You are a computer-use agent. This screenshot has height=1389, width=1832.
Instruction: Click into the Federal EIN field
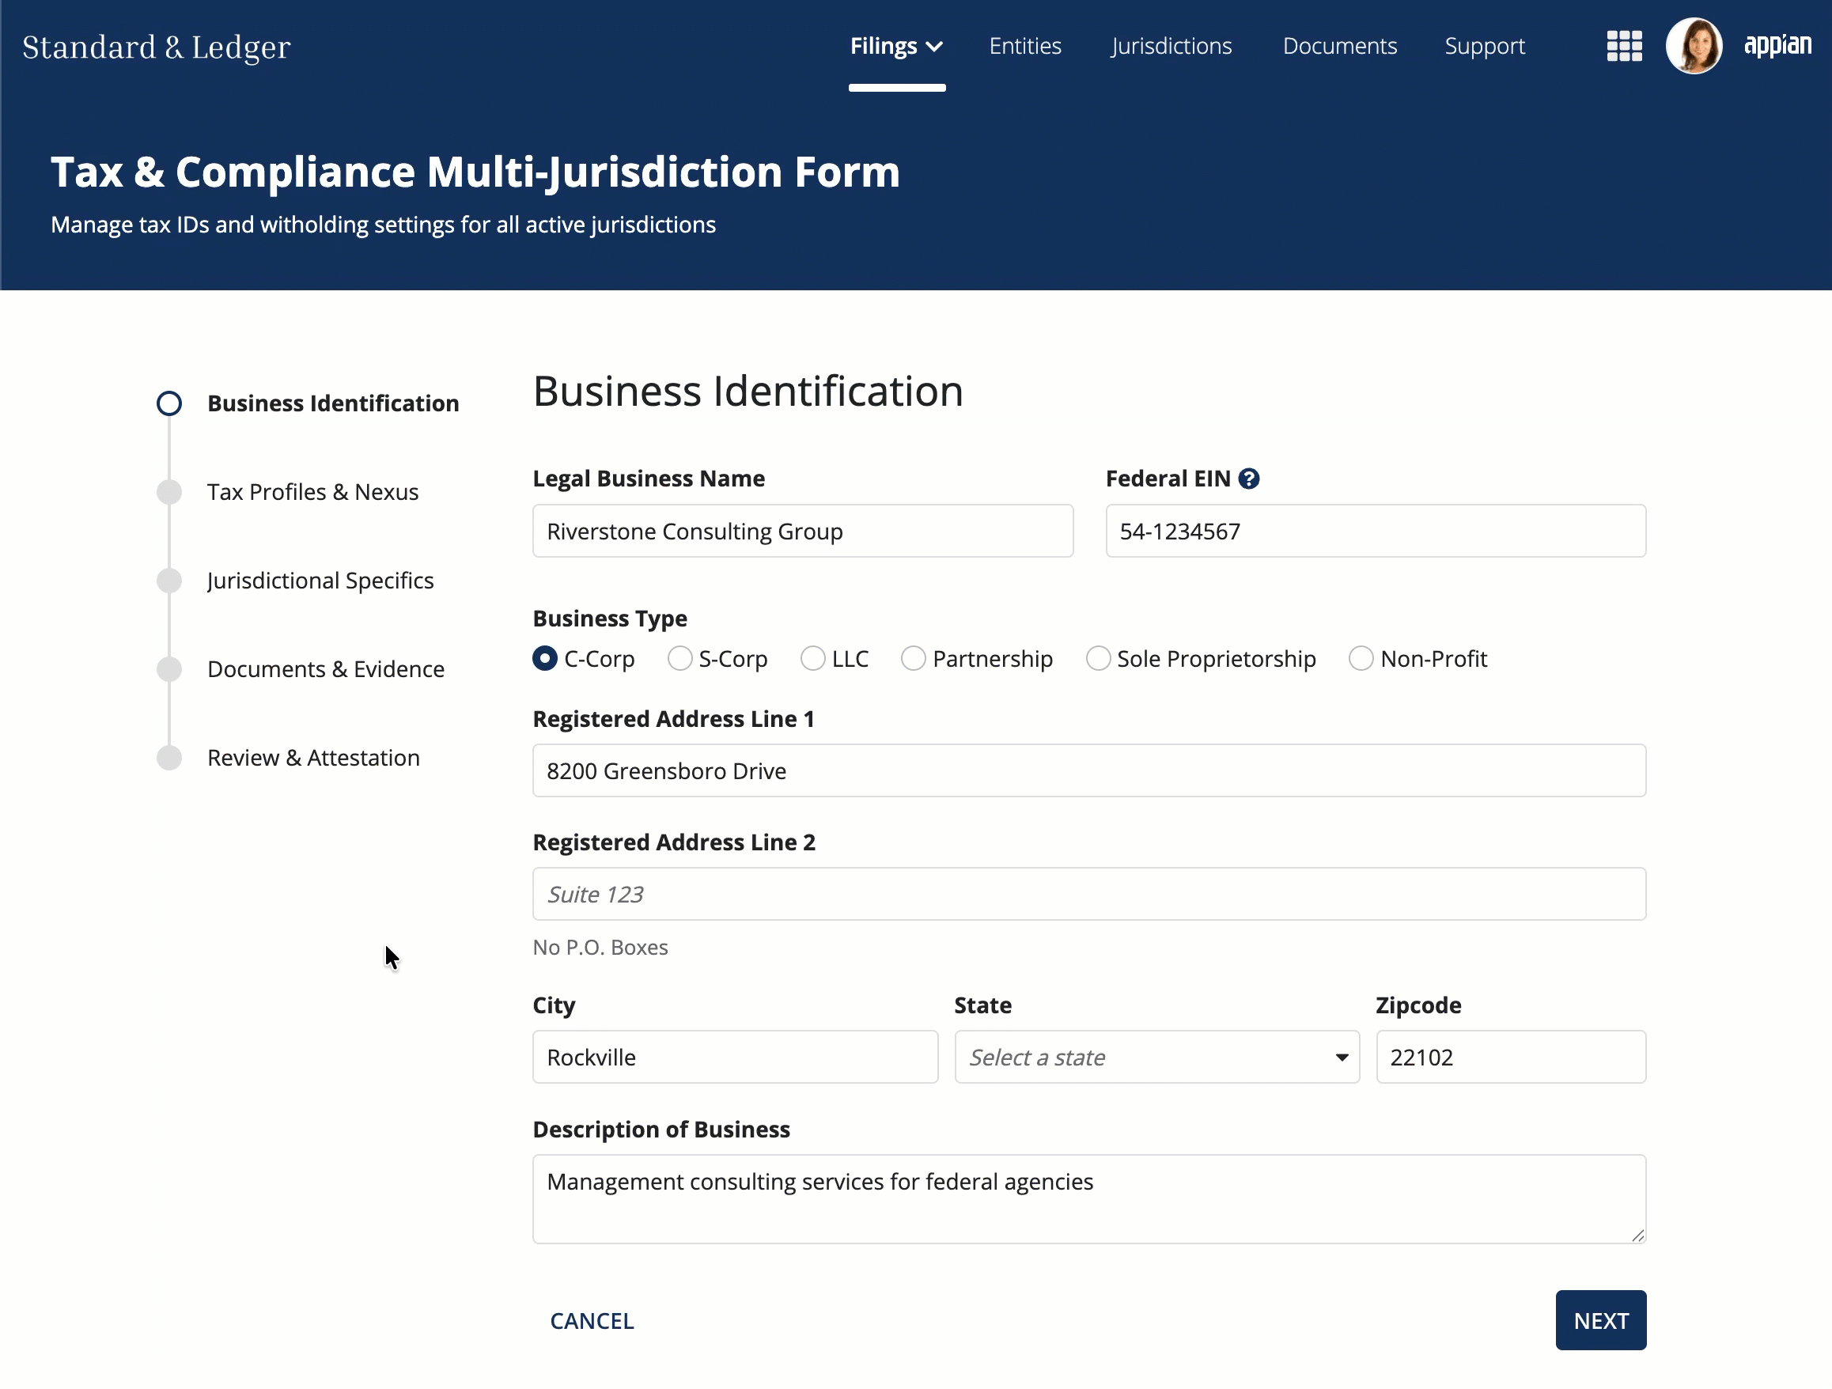[x=1376, y=531]
